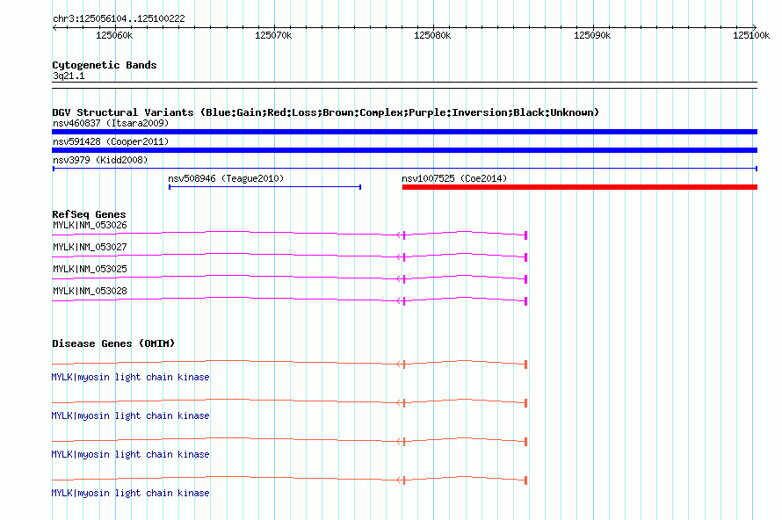Open the second MYLK|myosin light chain kinase link
Viewport: 782px width, 520px height.
pos(130,415)
